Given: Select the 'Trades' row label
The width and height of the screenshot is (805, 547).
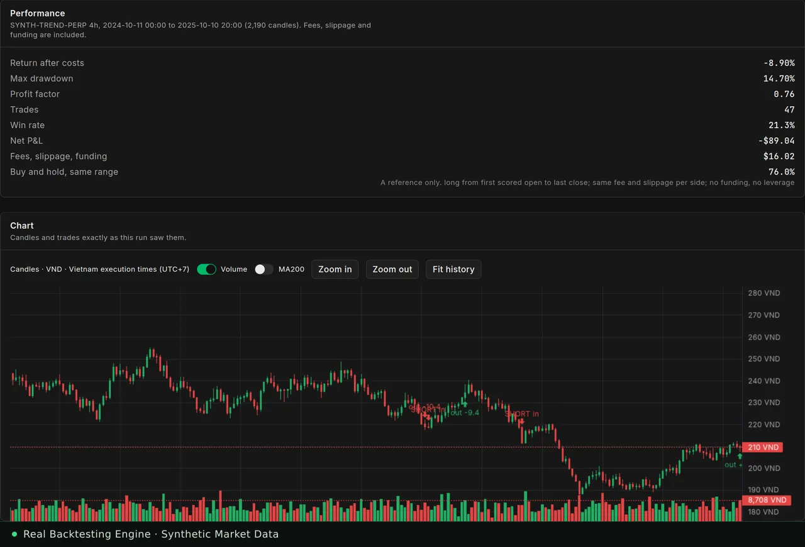Looking at the screenshot, I should click(25, 110).
